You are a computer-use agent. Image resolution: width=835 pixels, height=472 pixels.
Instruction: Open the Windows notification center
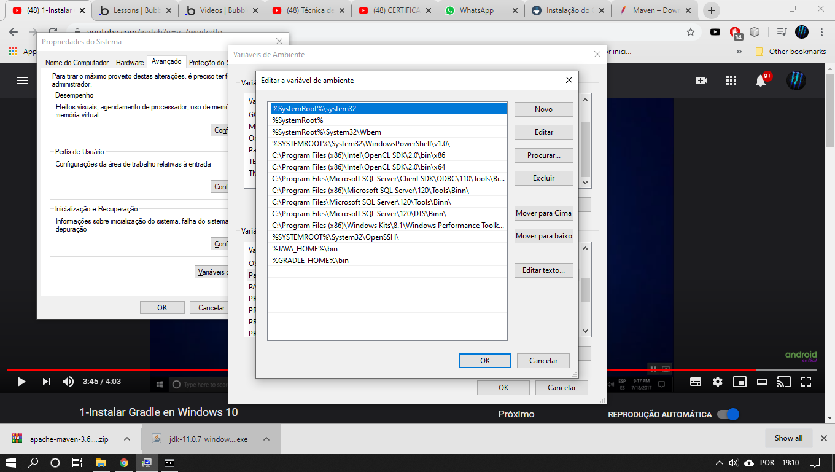[x=815, y=462]
